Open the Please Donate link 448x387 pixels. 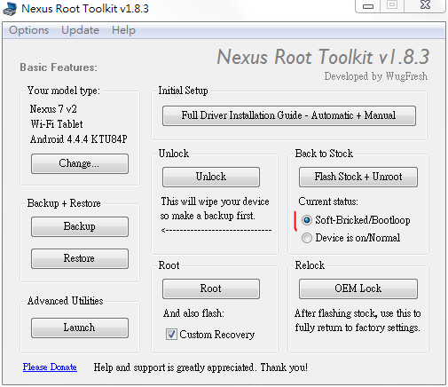(x=50, y=367)
